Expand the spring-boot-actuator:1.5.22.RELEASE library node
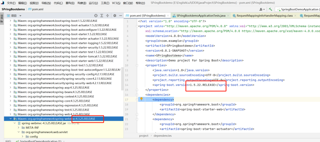This screenshot has width=320, height=142. [x=11, y=25]
